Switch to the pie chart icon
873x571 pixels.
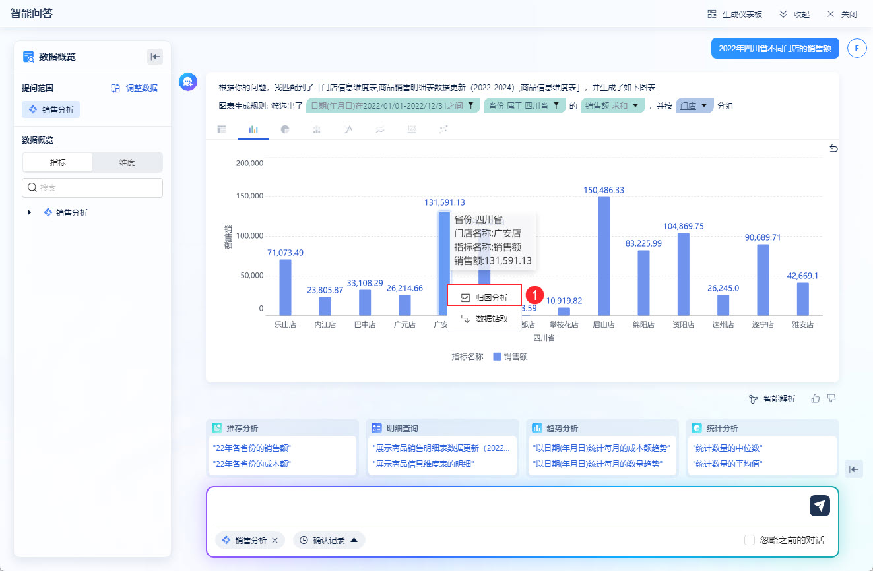tap(285, 129)
